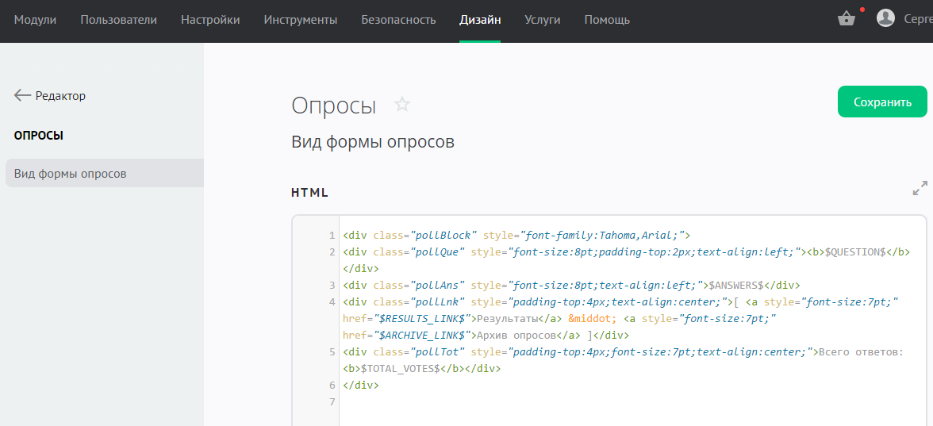
Task: Click the user avatar icon
Action: (x=885, y=18)
